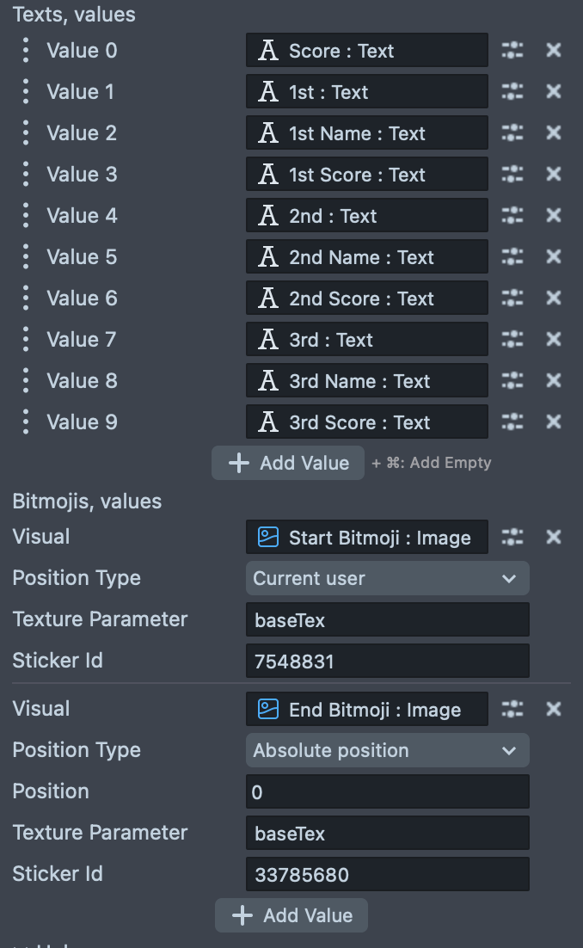Remove the Value 9 3rd Score entry
Viewport: 583px width, 948px height.
(554, 422)
